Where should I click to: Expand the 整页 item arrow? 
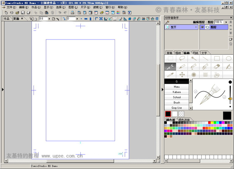click(x=197, y=27)
